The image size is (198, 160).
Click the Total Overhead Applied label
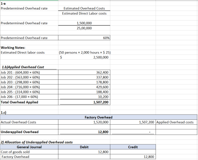tap(19, 102)
